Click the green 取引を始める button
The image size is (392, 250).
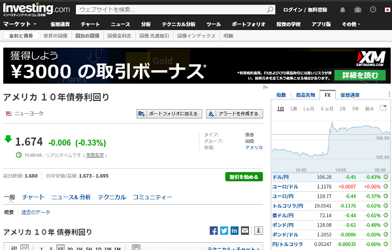point(244,177)
